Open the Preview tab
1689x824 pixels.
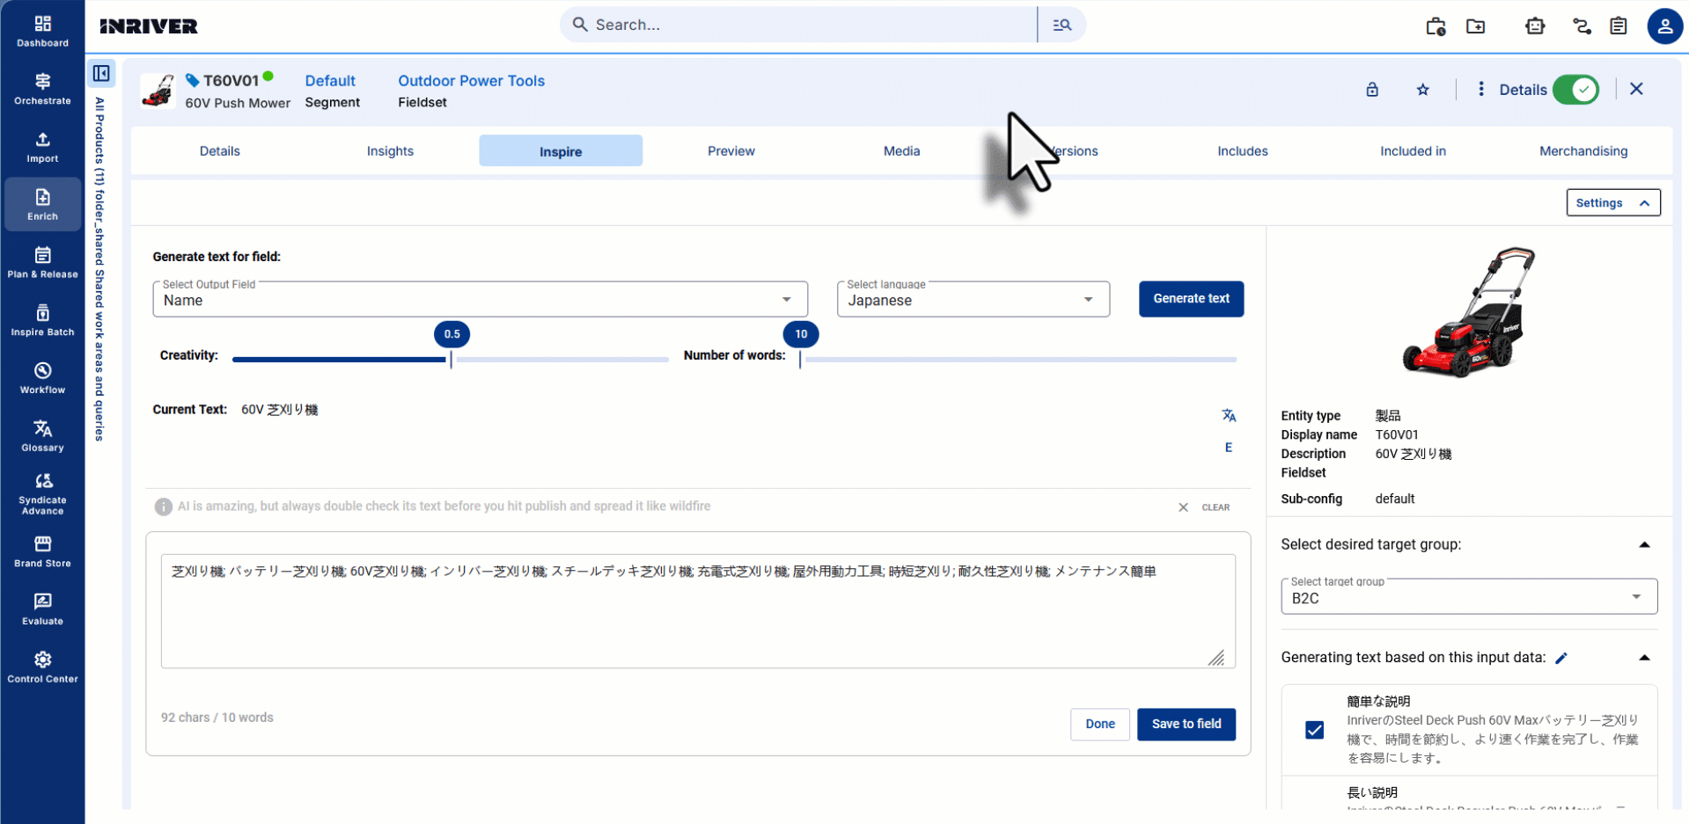731,151
